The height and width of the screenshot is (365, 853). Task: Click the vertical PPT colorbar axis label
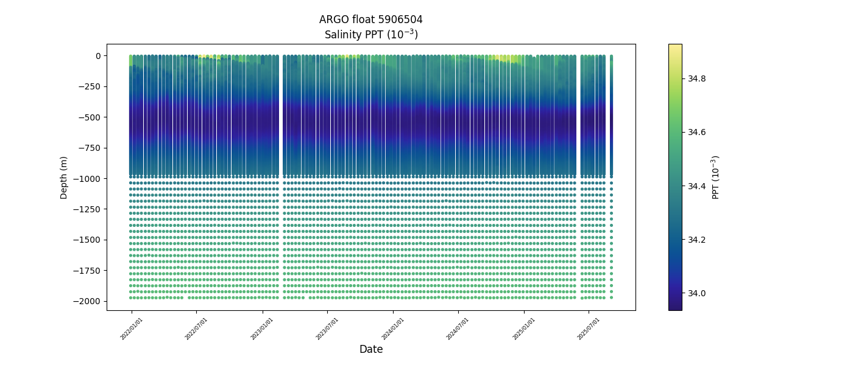pos(716,177)
